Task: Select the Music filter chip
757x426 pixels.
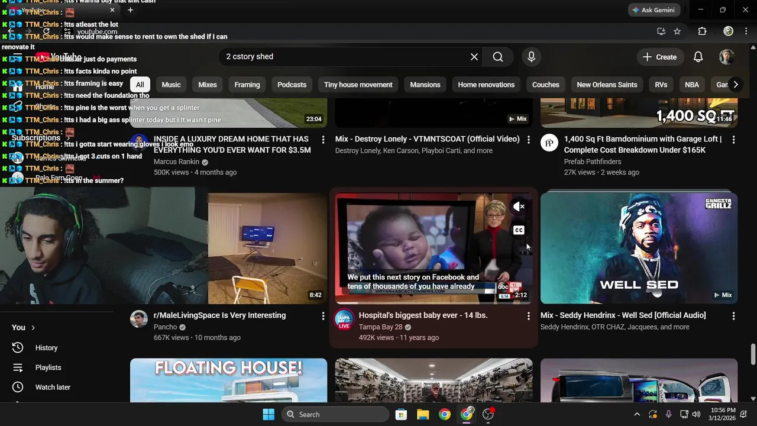Action: point(171,85)
